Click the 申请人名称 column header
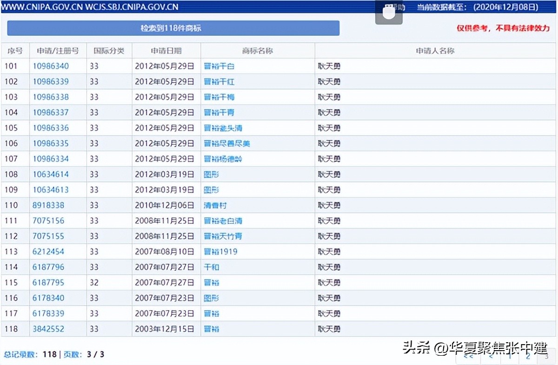This screenshot has height=365, width=558. pos(435,51)
